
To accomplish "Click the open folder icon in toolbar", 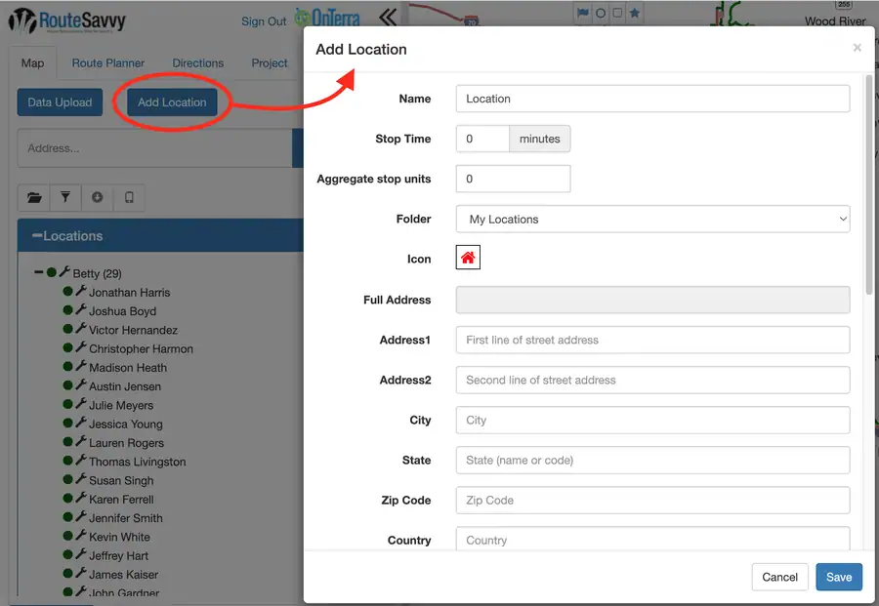I will (34, 197).
